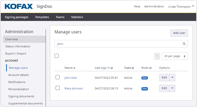
Task: Click the user search field
Action: point(119,44)
